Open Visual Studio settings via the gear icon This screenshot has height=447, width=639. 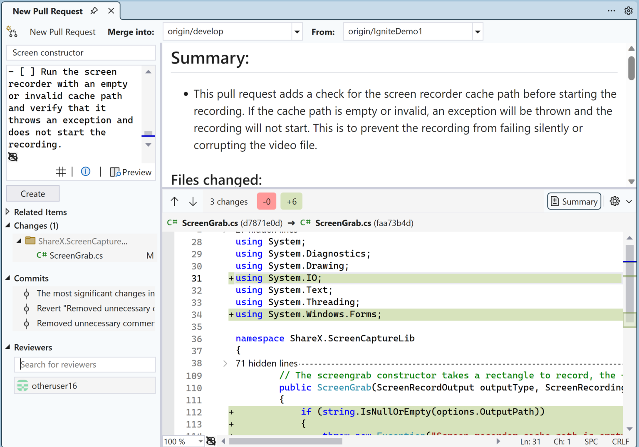629,10
